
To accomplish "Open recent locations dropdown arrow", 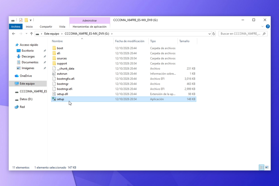I will click(26, 33).
